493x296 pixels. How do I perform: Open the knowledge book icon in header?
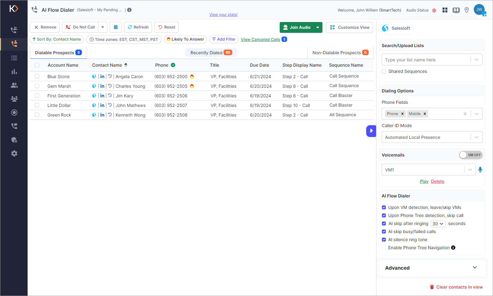click(x=456, y=10)
